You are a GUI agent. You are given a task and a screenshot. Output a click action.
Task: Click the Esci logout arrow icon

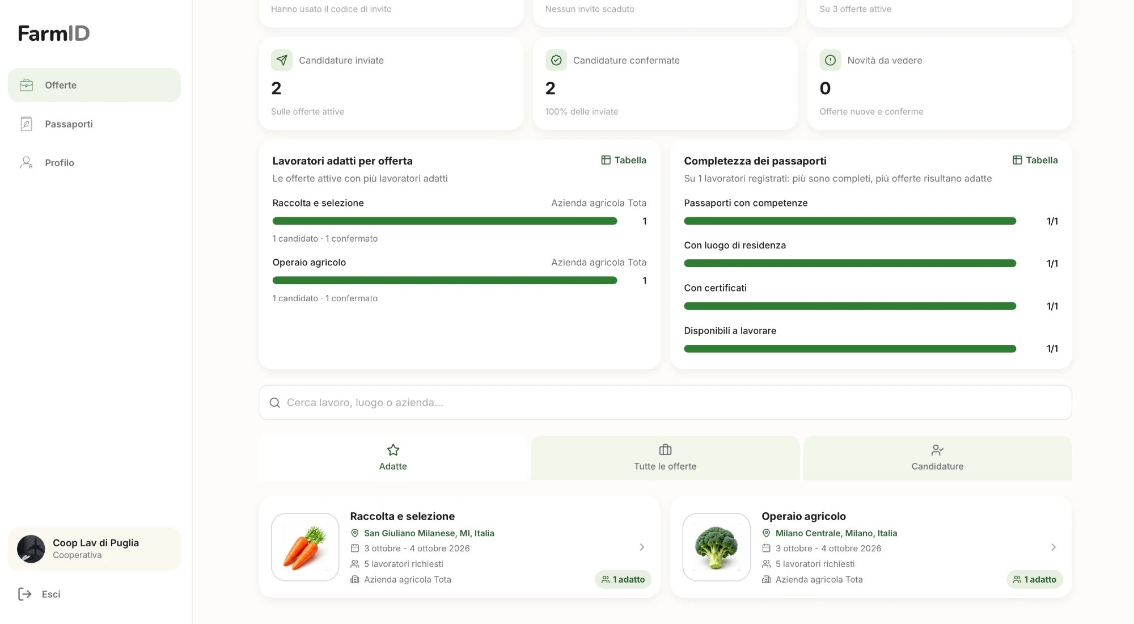pyautogui.click(x=25, y=594)
